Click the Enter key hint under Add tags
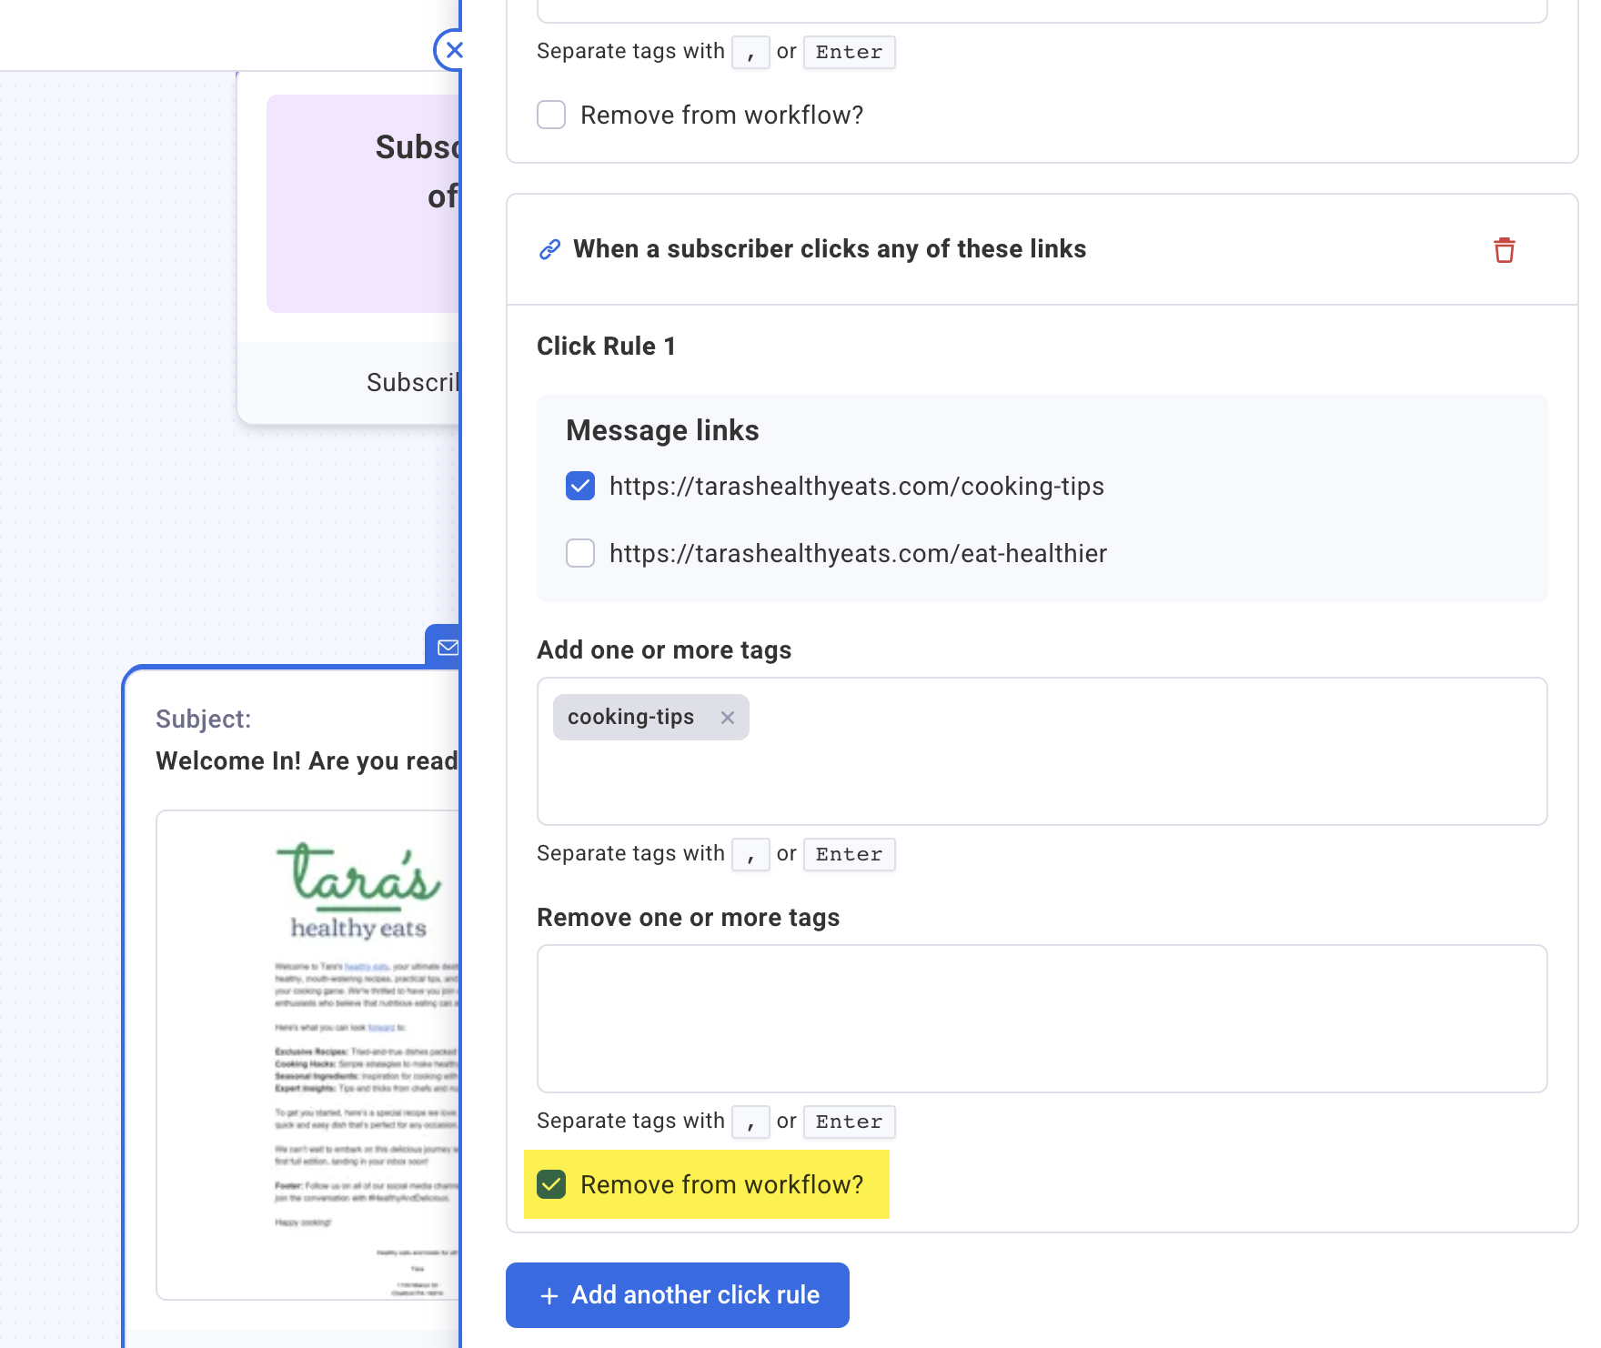This screenshot has width=1601, height=1348. (848, 854)
